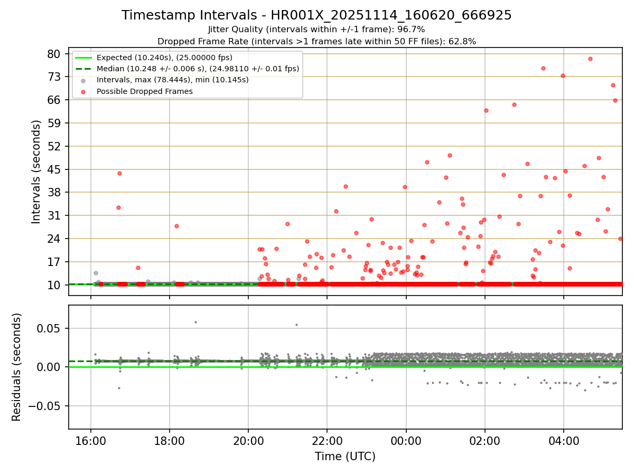This screenshot has width=634, height=475.
Task: Click the 45 tick on the intervals axis
Action: [x=53, y=169]
